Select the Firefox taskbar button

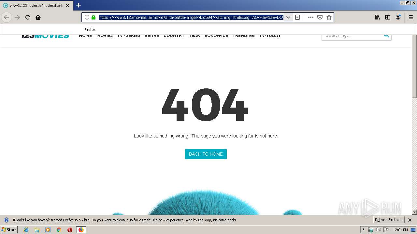pos(81,230)
